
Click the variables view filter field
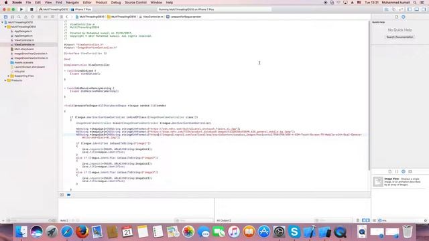194,220
